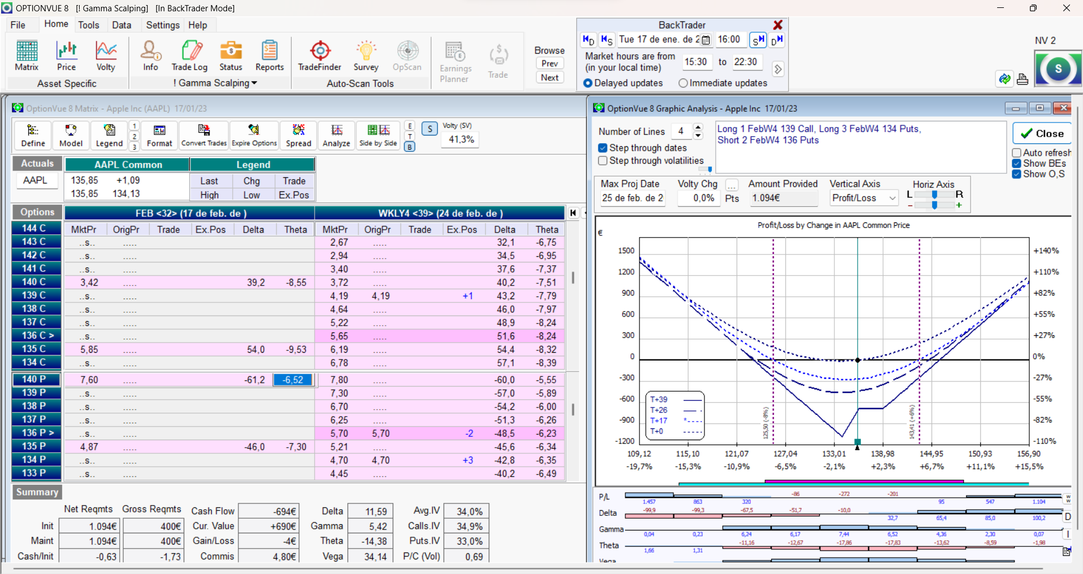The height and width of the screenshot is (574, 1083).
Task: Enable Auto refresh checkbox
Action: pos(1016,153)
